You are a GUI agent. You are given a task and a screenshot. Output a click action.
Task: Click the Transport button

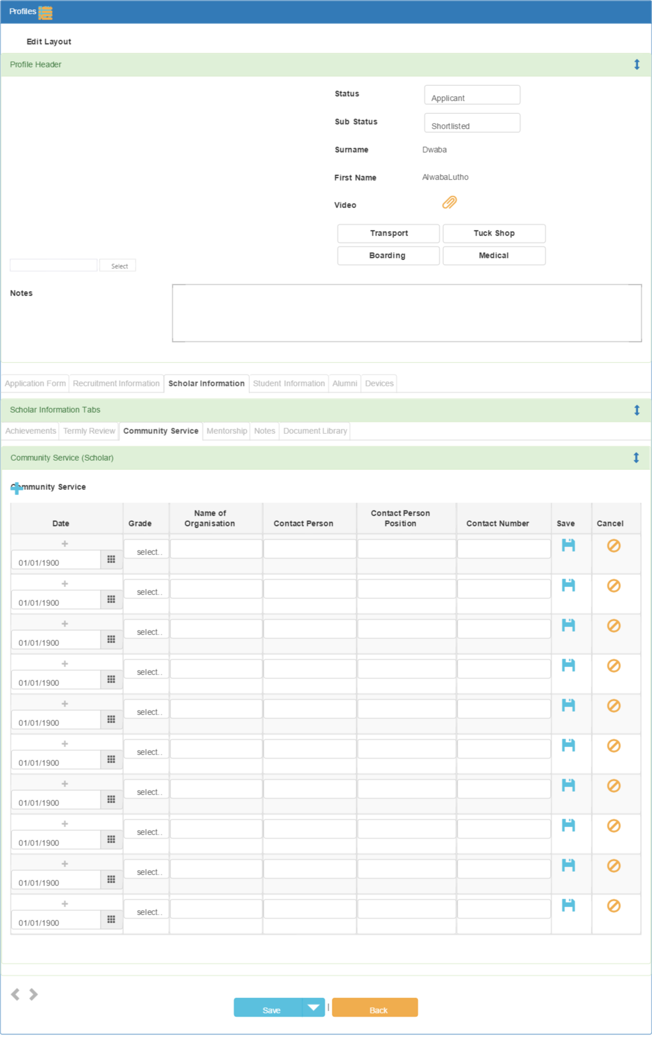389,233
